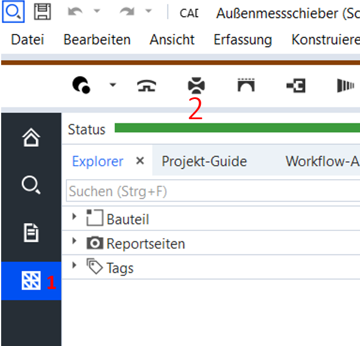This screenshot has height=346, width=360.
Task: Click the toolbar icon marked with red 2
Action: (196, 85)
